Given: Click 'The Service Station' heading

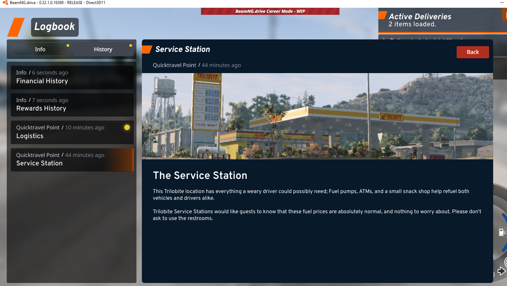Looking at the screenshot, I should [200, 176].
